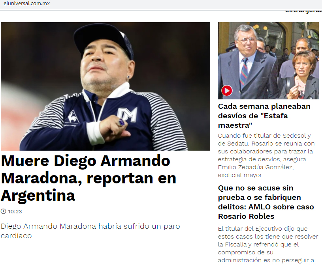Click Maradona's ring in the lead photo
Viewport: 322px width, 265px height.
[x=122, y=122]
